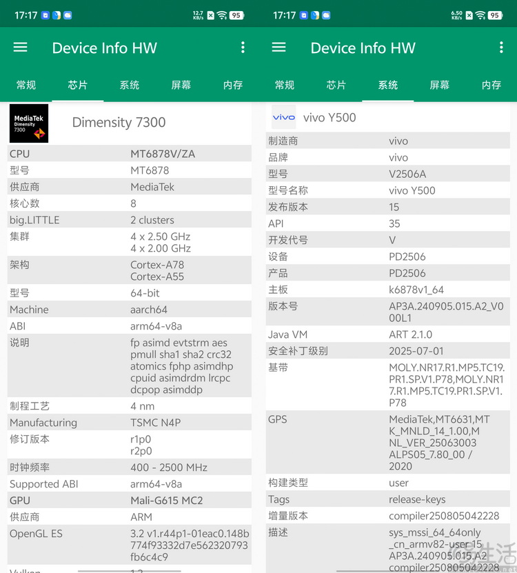Tap GPU 供应商 value ARM
The image size is (517, 573).
coord(141,517)
